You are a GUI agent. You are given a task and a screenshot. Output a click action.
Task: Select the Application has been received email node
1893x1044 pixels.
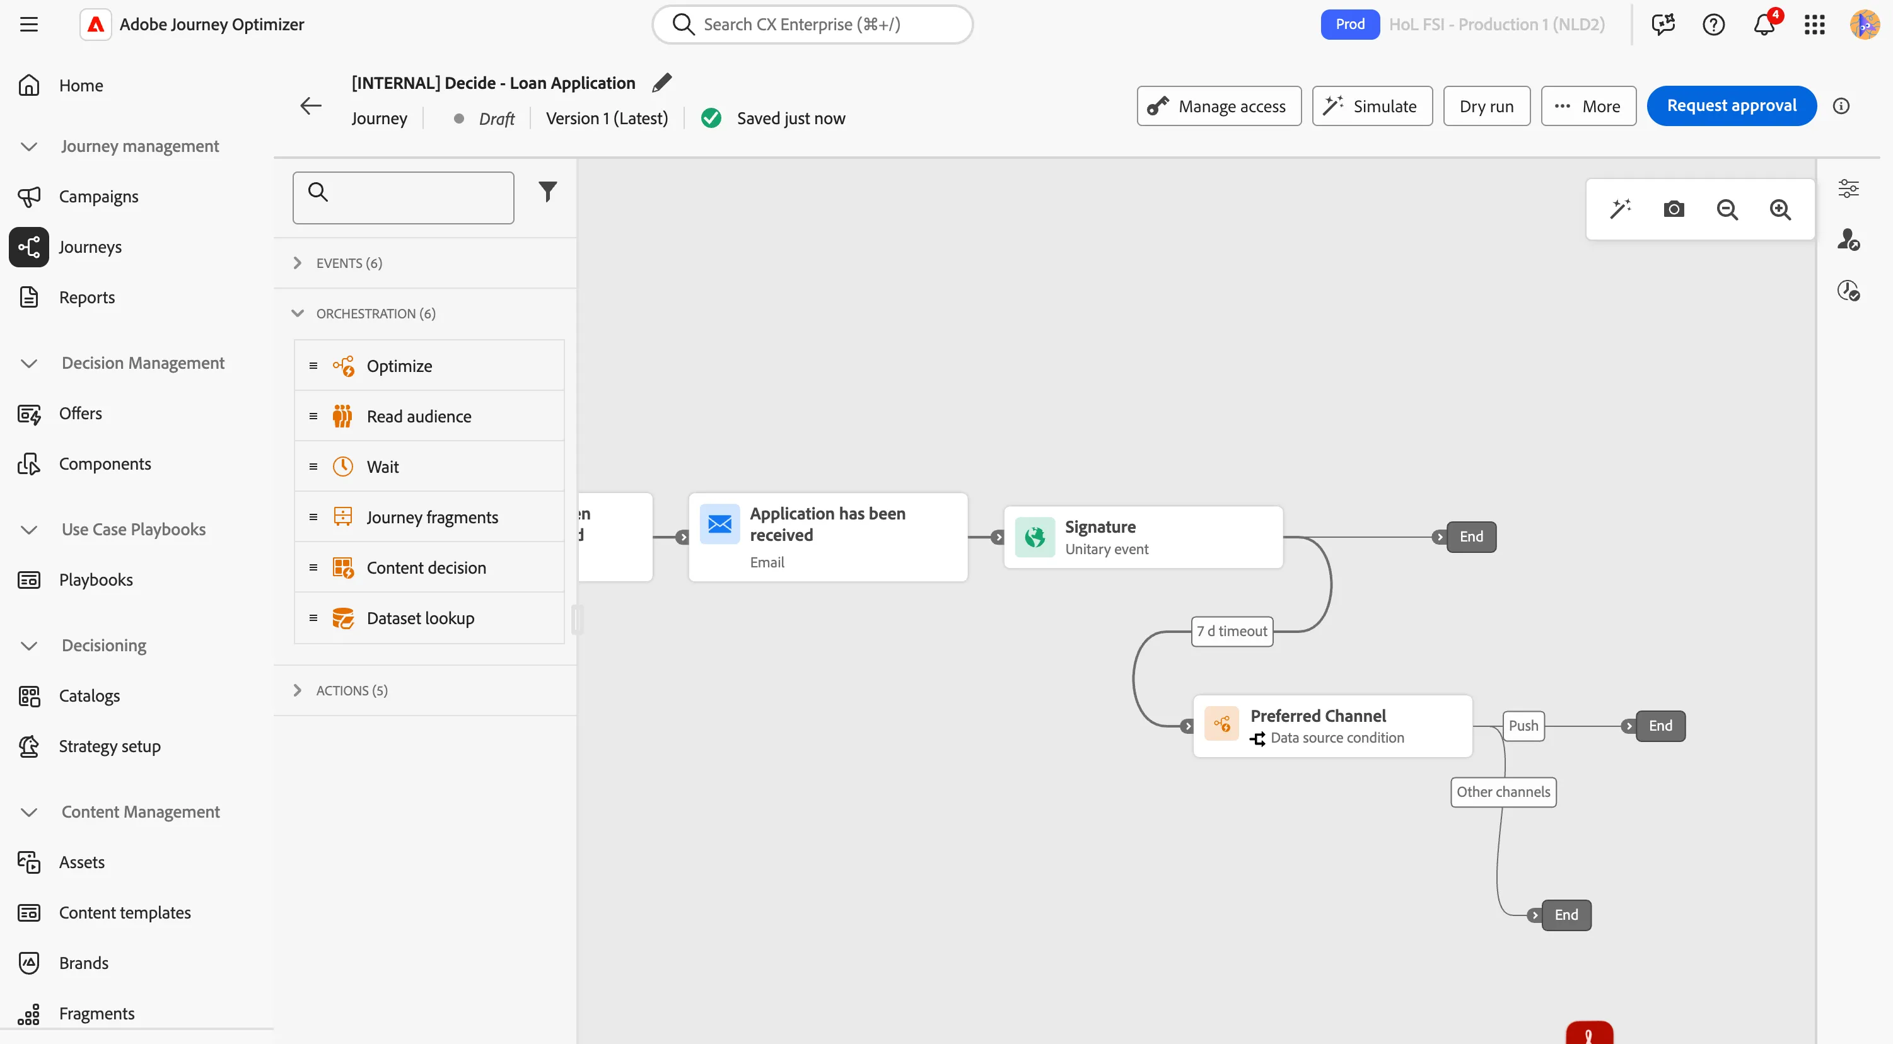[x=827, y=537]
